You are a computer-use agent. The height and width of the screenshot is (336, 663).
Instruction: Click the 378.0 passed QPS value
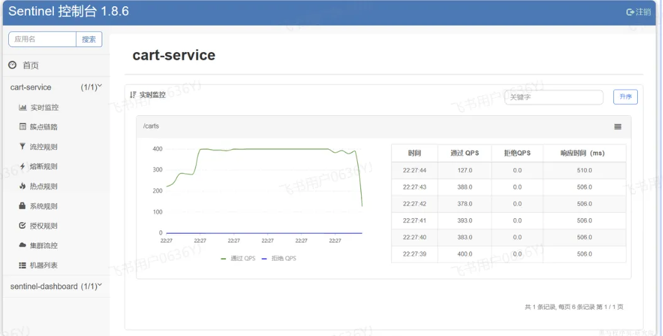465,204
